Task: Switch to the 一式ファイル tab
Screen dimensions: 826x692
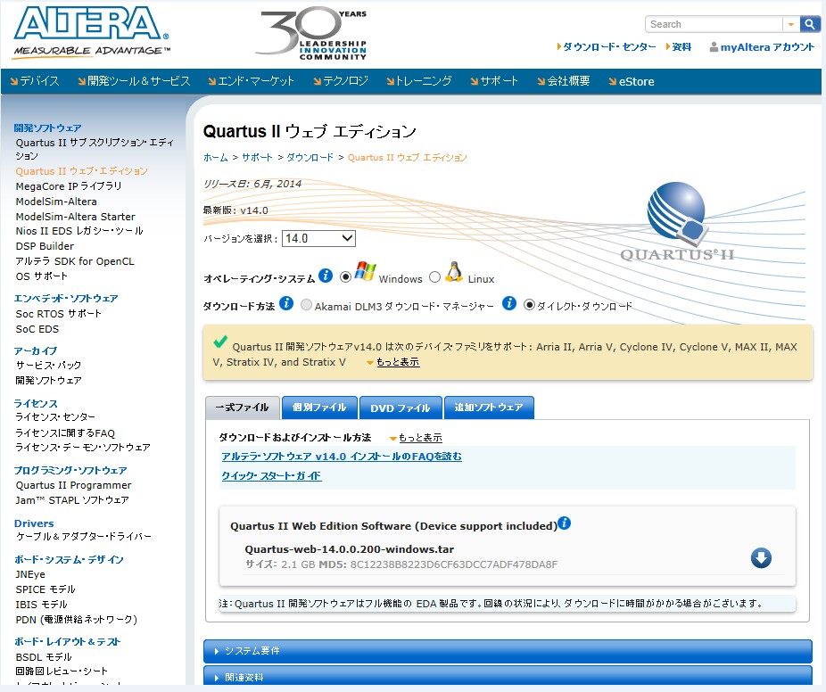Action: (x=242, y=408)
